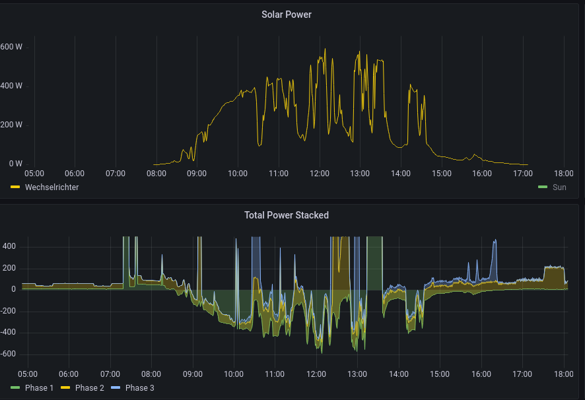Click the 09:00 tick label in Total Power Stacked

[193, 374]
